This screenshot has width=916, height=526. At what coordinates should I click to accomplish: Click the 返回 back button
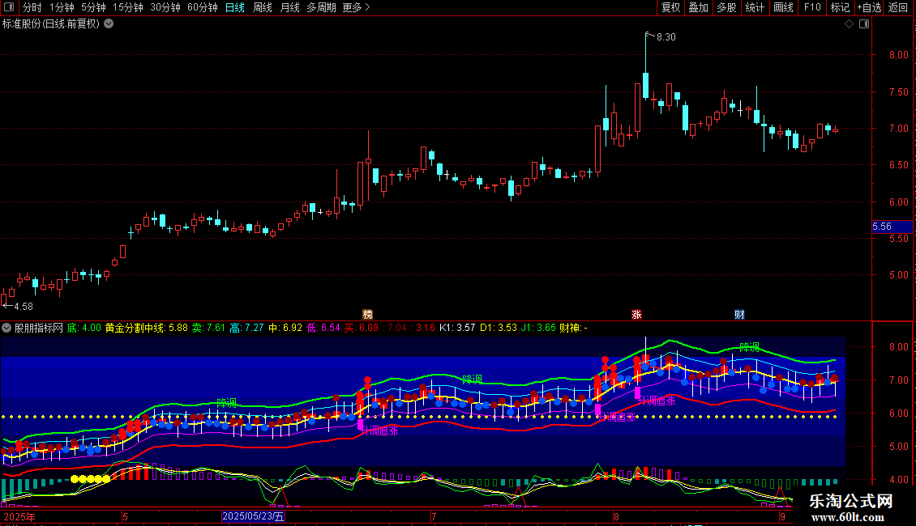(898, 7)
